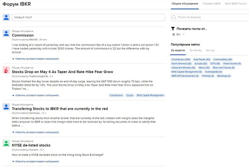Viewport: 249px width, 167px height.
Task: Select the Blue Line Futures (5) tag
Action: coord(223,68)
